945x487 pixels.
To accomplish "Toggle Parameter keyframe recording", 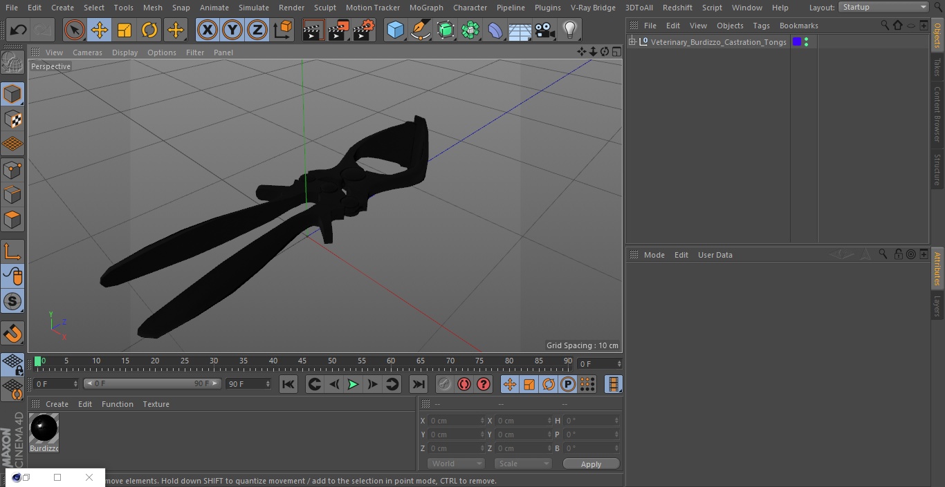I will point(568,384).
